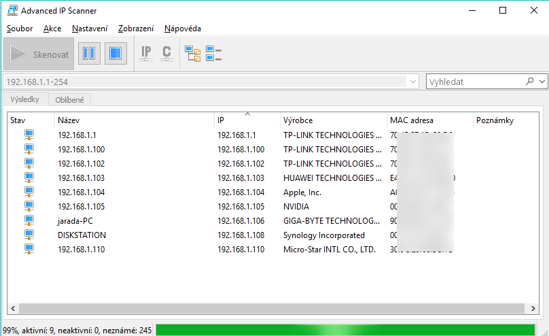Click the computer icon for 192.168.1.100
The width and height of the screenshot is (549, 336).
(29, 149)
